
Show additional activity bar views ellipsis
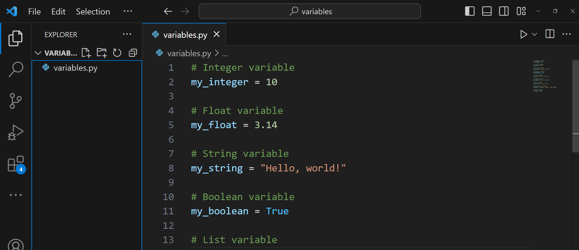(x=16, y=195)
